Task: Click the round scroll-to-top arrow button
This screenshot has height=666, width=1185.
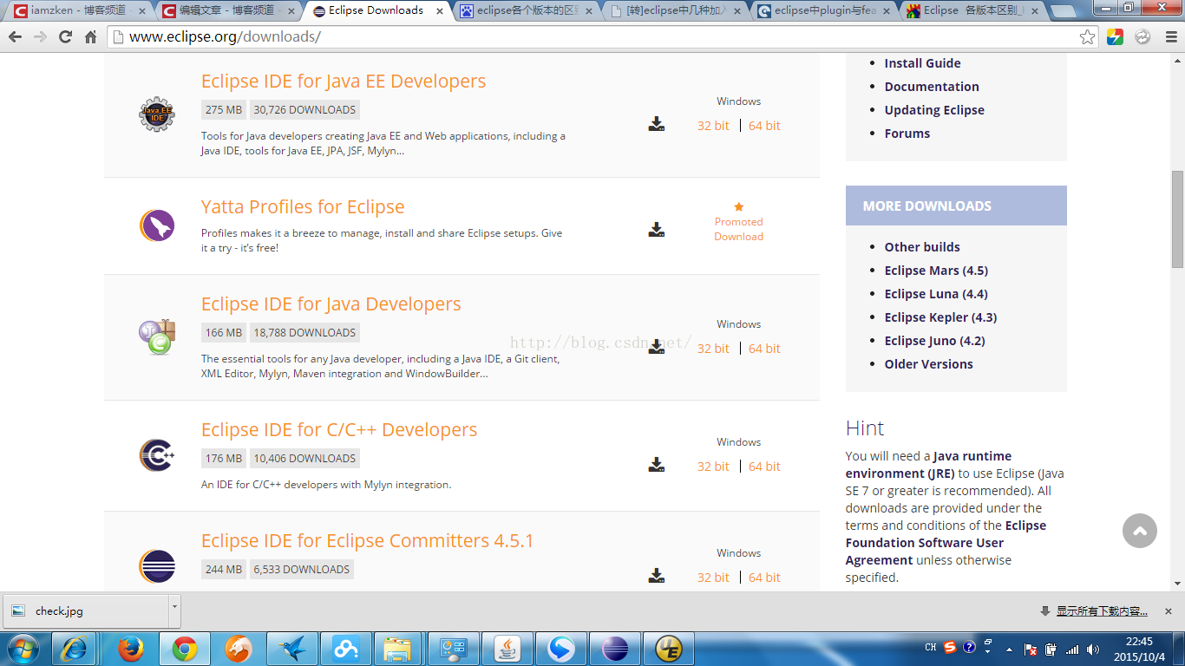Action: pyautogui.click(x=1140, y=531)
